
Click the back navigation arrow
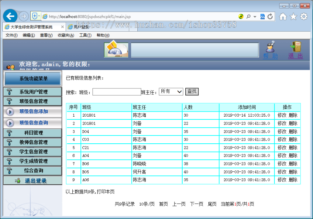[11, 16]
